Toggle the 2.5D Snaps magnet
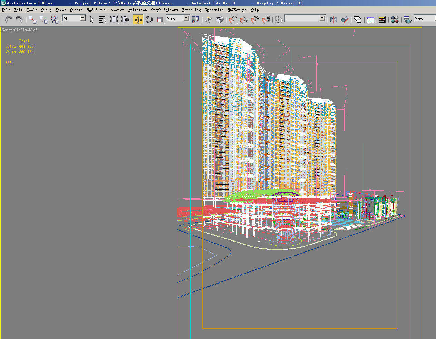436x339 pixels. pyautogui.click(x=233, y=20)
